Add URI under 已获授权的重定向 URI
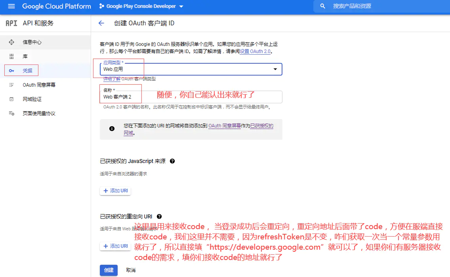Image resolution: width=450 pixels, height=277 pixels. [x=115, y=246]
